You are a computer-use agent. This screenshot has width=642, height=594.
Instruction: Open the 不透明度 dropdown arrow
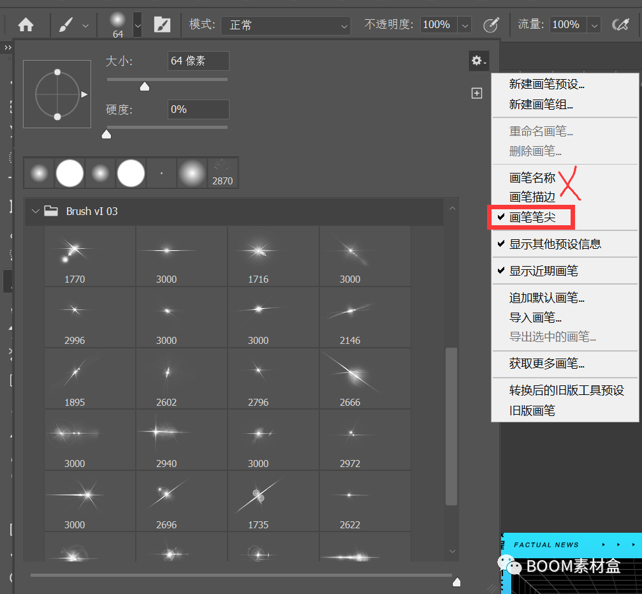tap(465, 24)
